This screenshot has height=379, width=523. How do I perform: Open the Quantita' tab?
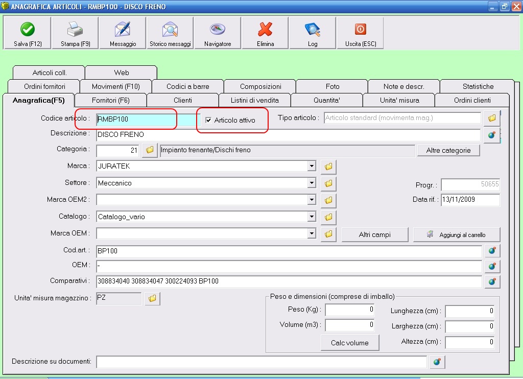pos(326,101)
